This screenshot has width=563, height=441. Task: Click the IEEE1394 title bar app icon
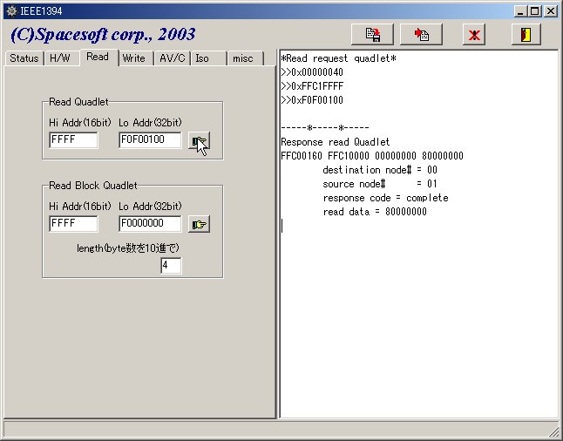tap(10, 10)
